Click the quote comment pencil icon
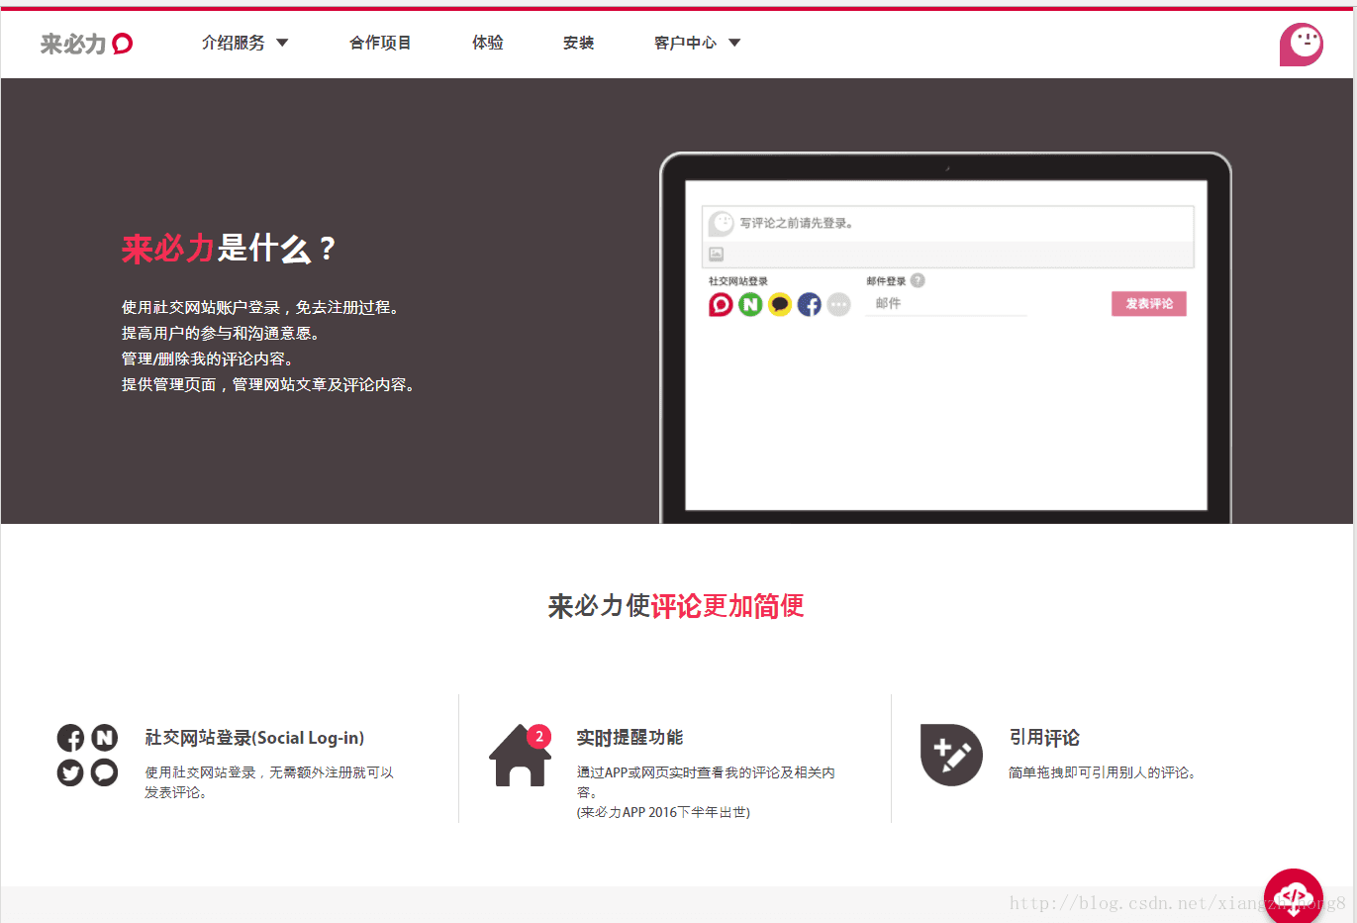1357x923 pixels. 951,755
